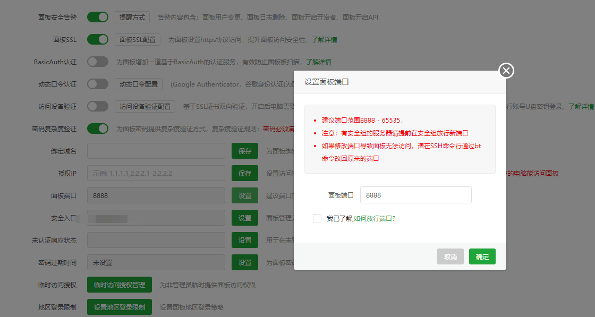Open 面板SSL配置

138,39
